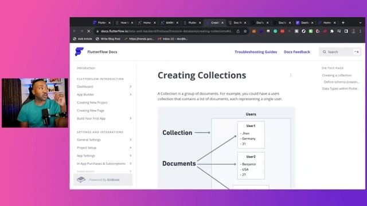This screenshot has width=367, height=206.
Task: Close the 'MARK' browser tab
Action: (x=177, y=23)
